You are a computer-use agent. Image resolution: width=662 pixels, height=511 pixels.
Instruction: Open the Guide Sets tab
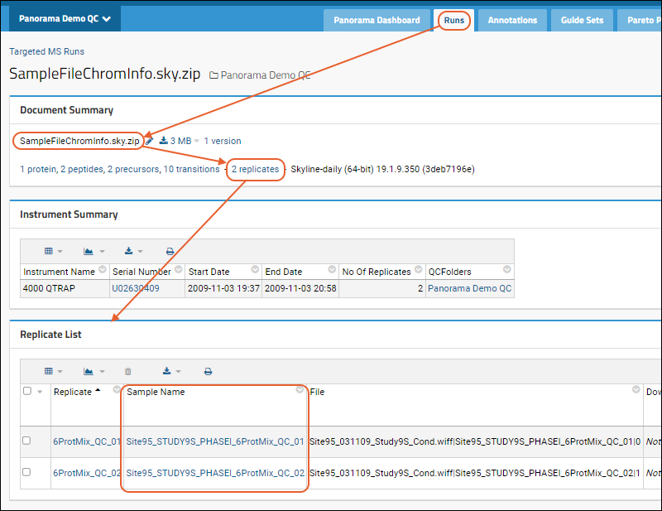[x=582, y=20]
